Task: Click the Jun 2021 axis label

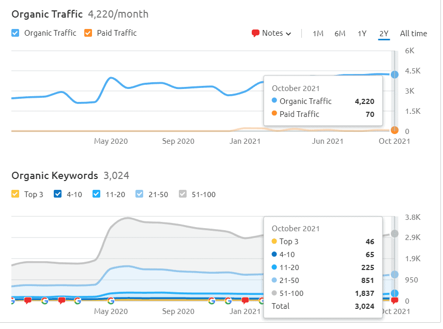Action: 327,141
